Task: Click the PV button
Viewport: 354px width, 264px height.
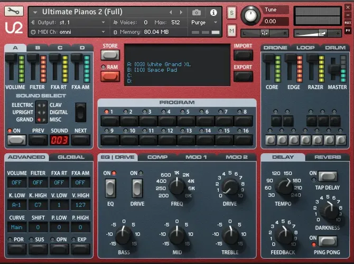Action: 348,30
